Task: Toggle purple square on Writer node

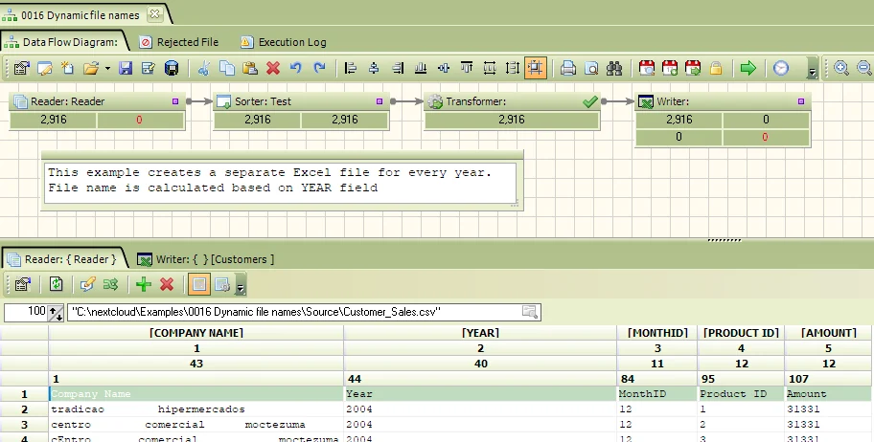Action: 801,101
